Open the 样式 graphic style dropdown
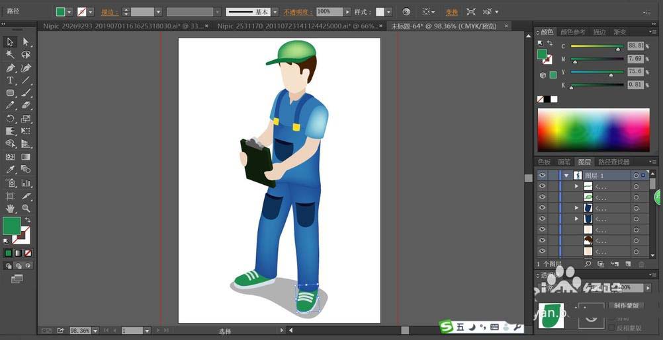 point(388,12)
